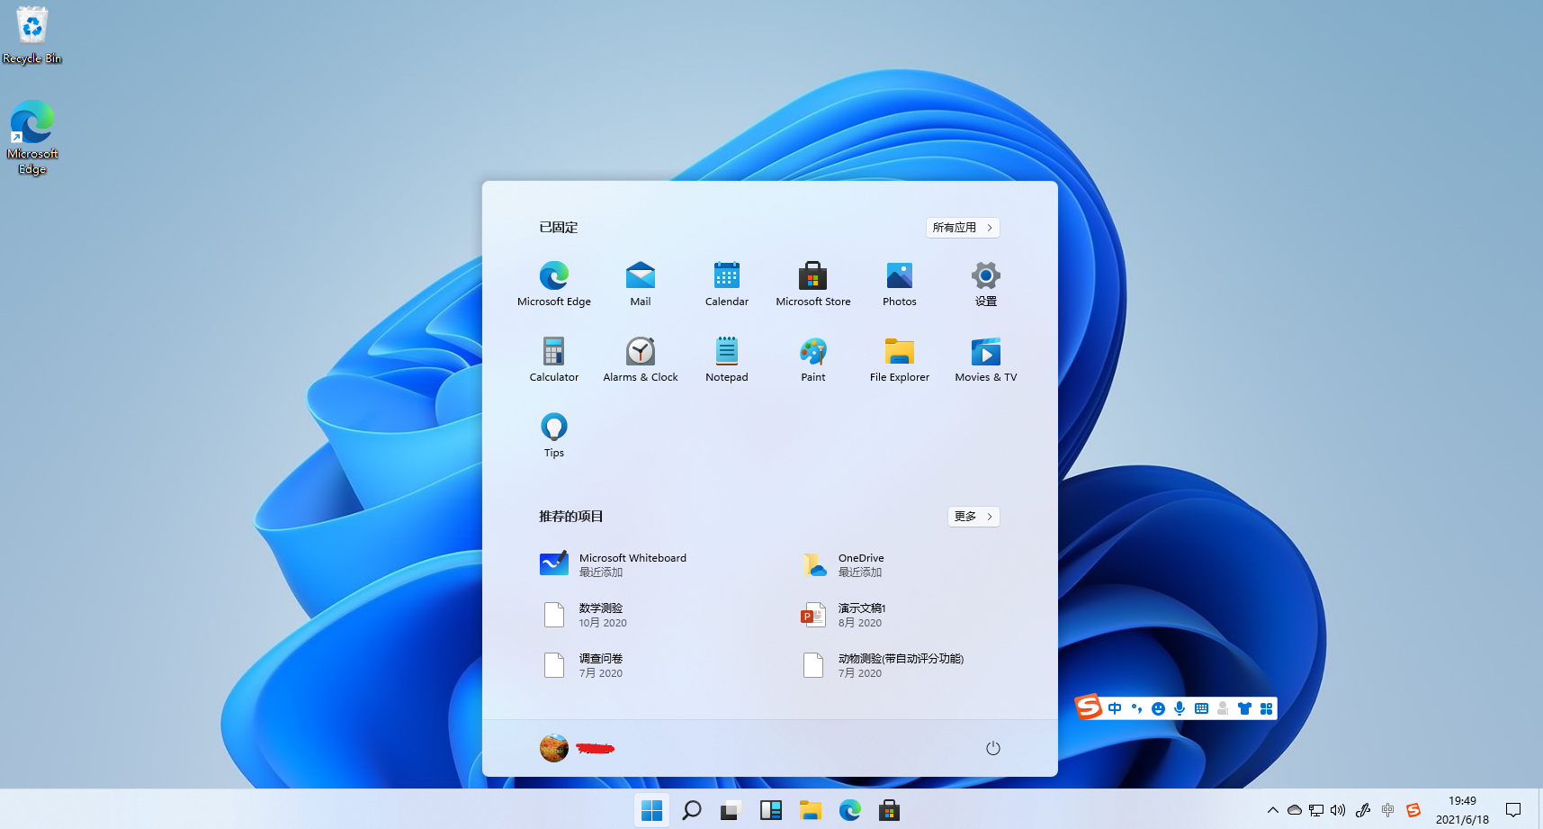This screenshot has width=1543, height=829.
Task: Open the Paint app
Action: pos(812,359)
